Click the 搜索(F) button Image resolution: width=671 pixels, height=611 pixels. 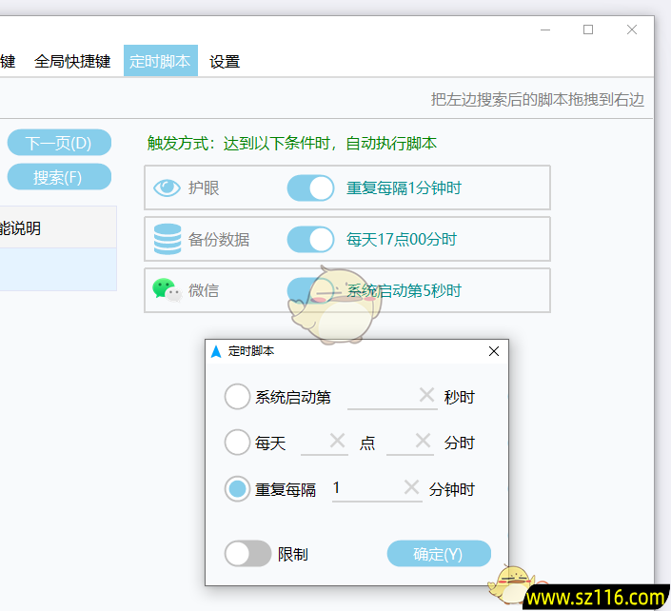pos(59,177)
